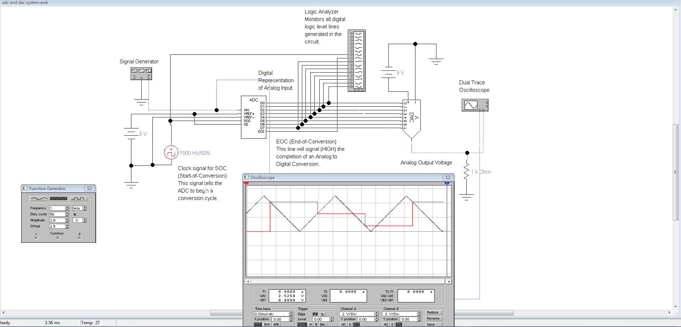This screenshot has height=327, width=681.
Task: Adjust Amplitude value stepper
Action: point(67,220)
